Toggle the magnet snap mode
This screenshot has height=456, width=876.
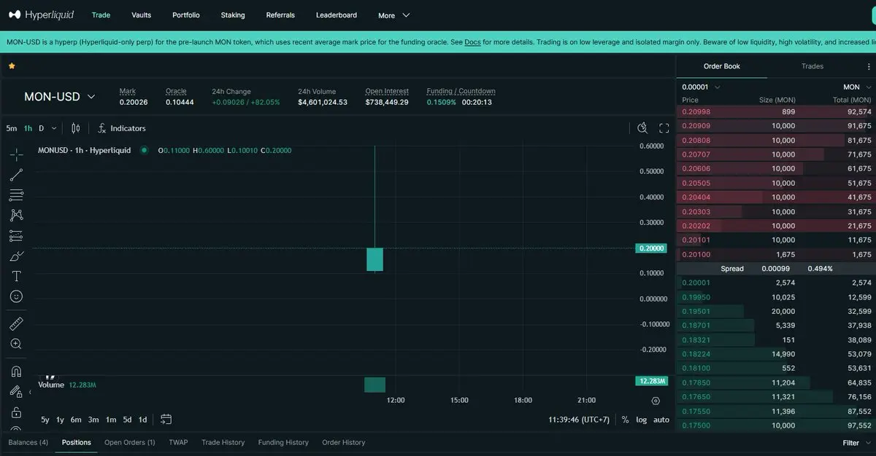pyautogui.click(x=16, y=372)
